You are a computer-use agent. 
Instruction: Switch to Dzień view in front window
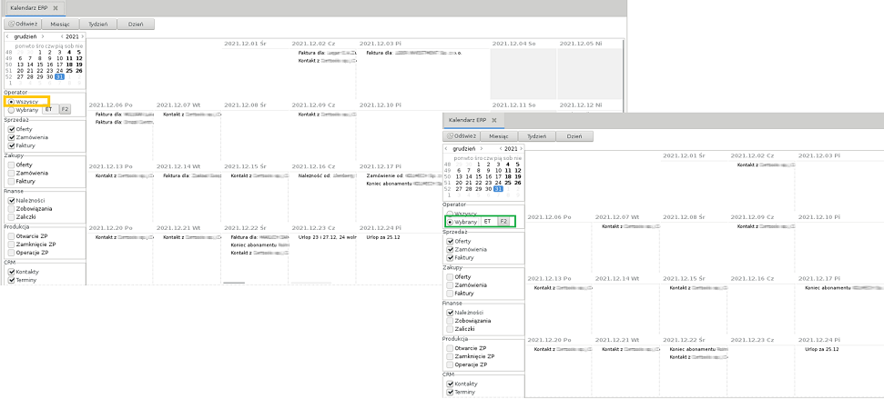pyautogui.click(x=574, y=136)
